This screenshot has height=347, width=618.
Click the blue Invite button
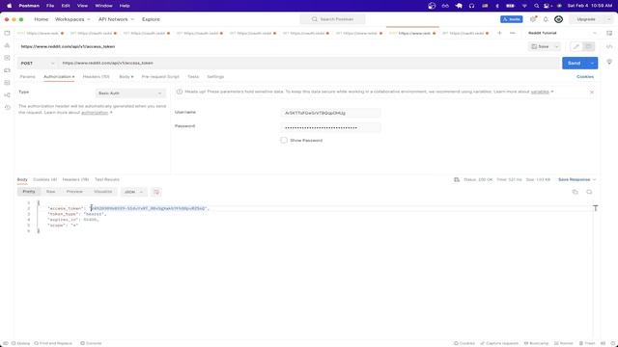click(x=511, y=19)
